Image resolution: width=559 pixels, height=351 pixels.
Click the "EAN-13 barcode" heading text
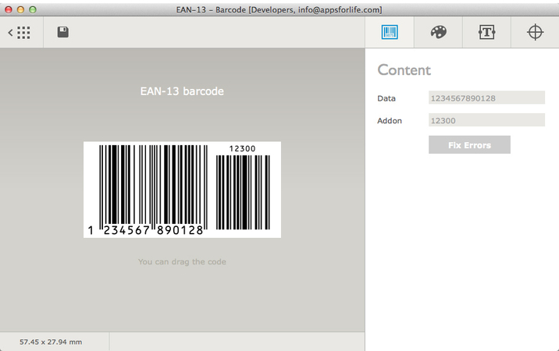(x=182, y=91)
